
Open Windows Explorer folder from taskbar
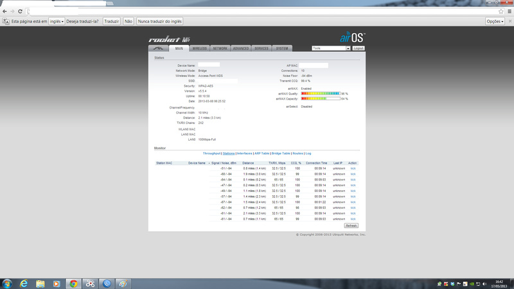(x=40, y=283)
